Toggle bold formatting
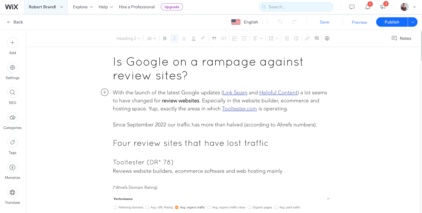422x213 pixels. [x=165, y=38]
